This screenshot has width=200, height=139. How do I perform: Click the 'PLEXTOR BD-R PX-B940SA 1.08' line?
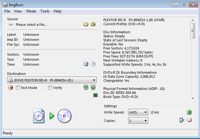tap(134, 20)
